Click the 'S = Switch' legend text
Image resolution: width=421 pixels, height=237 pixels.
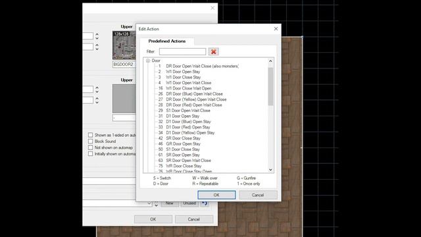(x=162, y=178)
